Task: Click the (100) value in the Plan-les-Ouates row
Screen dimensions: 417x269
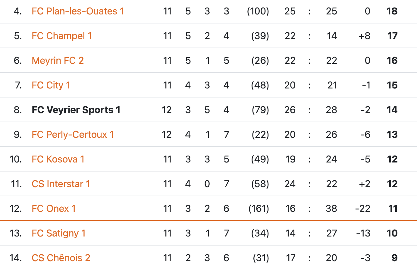Action: coord(258,11)
